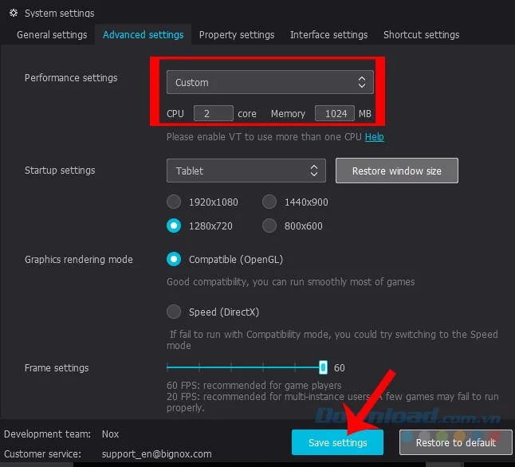515x467 pixels.
Task: Expand the Custom performance dropdown
Action: coord(270,82)
